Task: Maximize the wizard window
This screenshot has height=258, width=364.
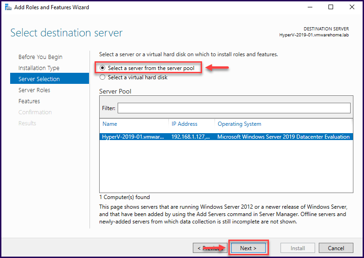Action: click(331, 7)
